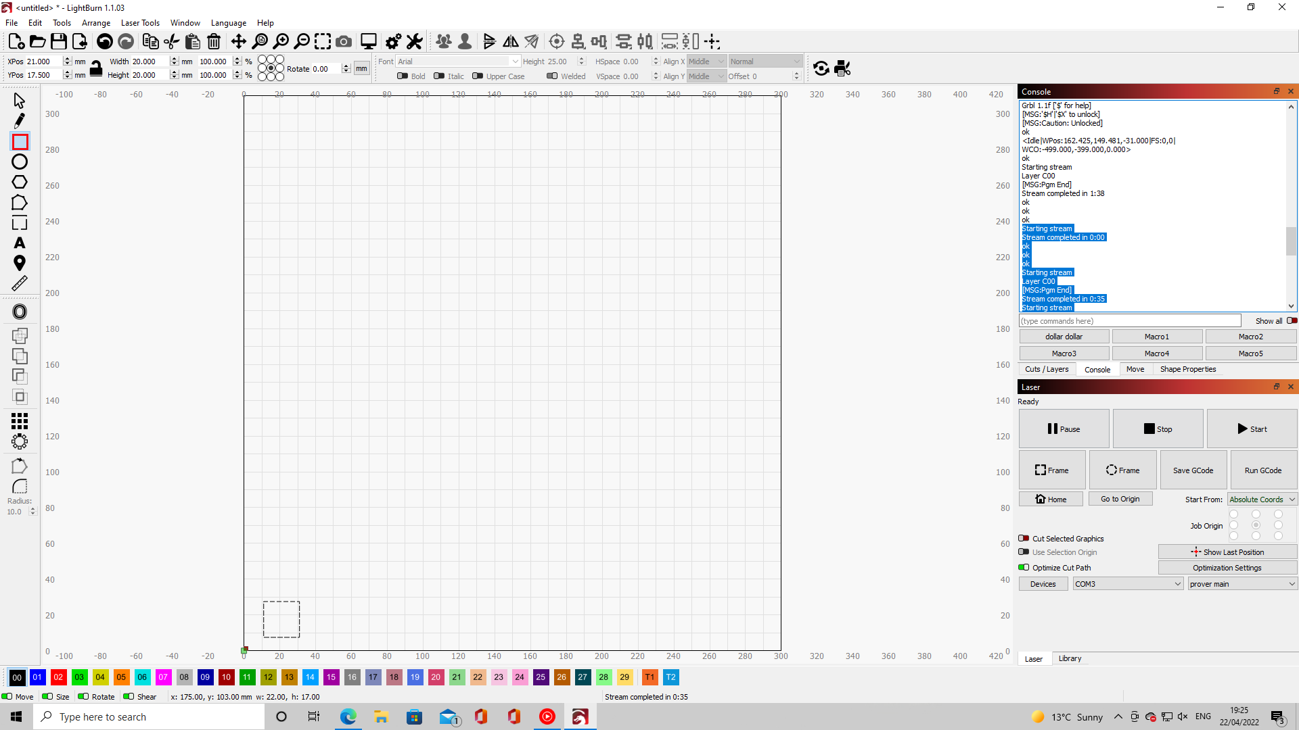Open Microsoft Edge from the taskbar
The width and height of the screenshot is (1299, 730).
coord(348,716)
